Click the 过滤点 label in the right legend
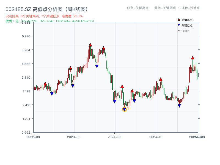Viewport: 220px width, 165px height. 185,31
